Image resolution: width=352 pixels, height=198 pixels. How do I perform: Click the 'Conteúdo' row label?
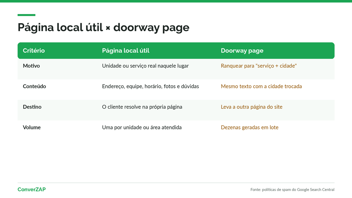(x=34, y=86)
